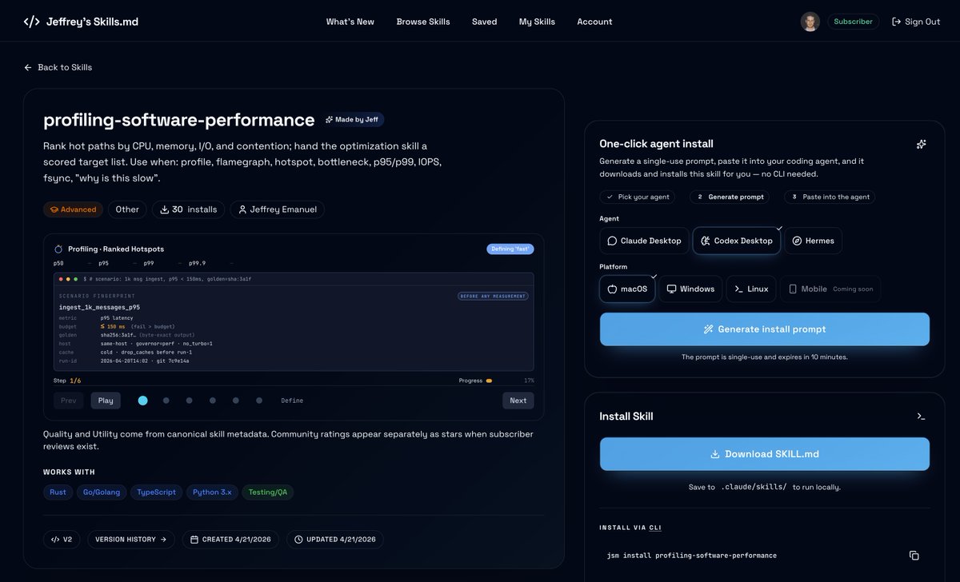The height and width of the screenshot is (582, 960).
Task: Open Saved in the navigation
Action: point(484,22)
